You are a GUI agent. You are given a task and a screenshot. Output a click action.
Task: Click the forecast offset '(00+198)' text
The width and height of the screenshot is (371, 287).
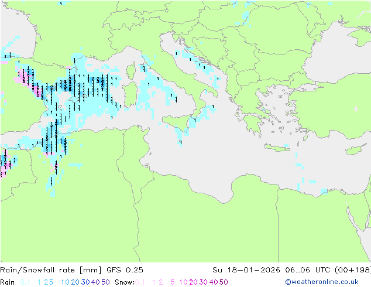tap(353, 270)
